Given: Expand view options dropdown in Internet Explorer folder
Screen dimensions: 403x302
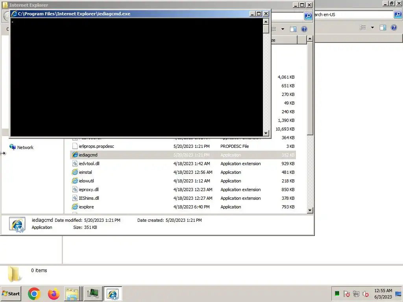Looking at the screenshot, I should (283, 29).
